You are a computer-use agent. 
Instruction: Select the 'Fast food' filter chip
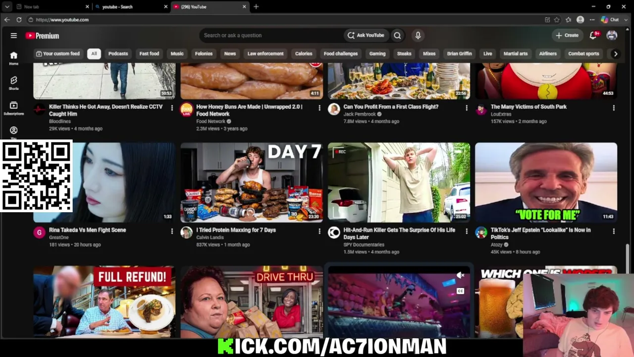(x=149, y=54)
